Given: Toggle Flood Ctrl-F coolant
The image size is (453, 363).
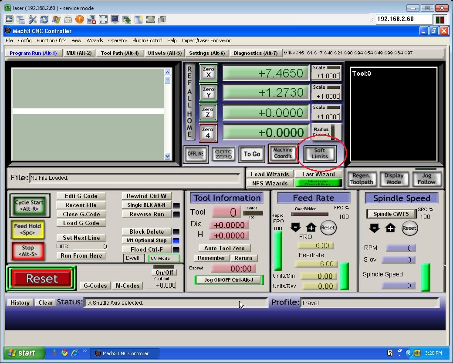Looking at the screenshot, I should (146, 249).
